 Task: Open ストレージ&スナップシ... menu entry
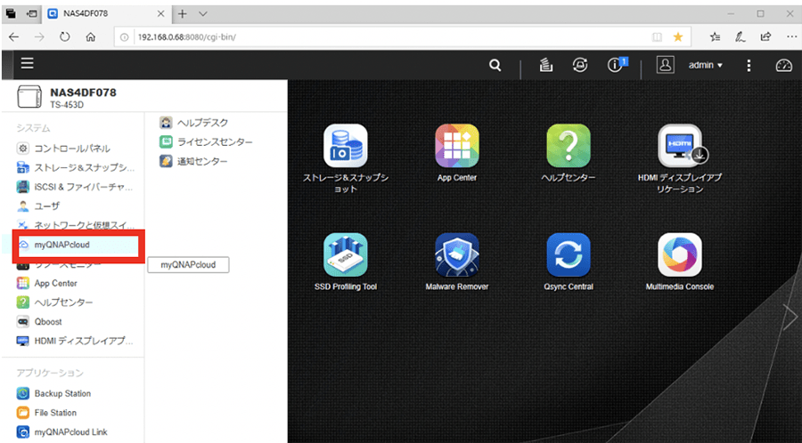[76, 167]
